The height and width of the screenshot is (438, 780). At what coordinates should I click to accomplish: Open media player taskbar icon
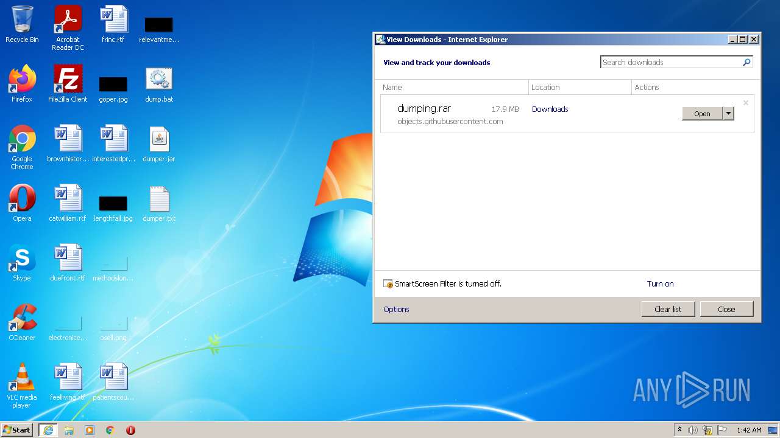click(90, 430)
